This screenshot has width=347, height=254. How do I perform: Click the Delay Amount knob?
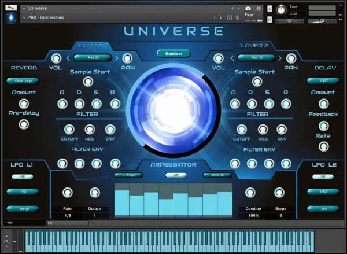click(x=323, y=104)
